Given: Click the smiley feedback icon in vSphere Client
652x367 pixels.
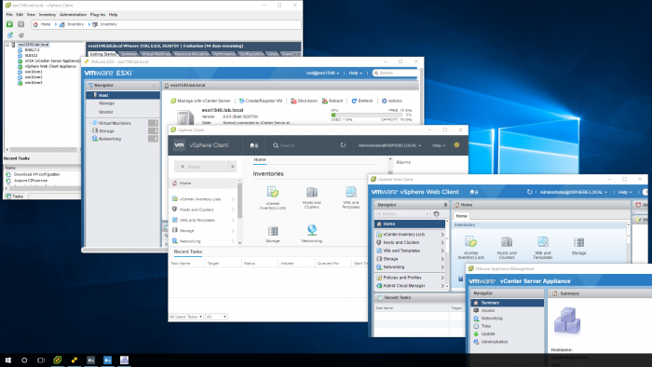Looking at the screenshot, I should coord(456,145).
